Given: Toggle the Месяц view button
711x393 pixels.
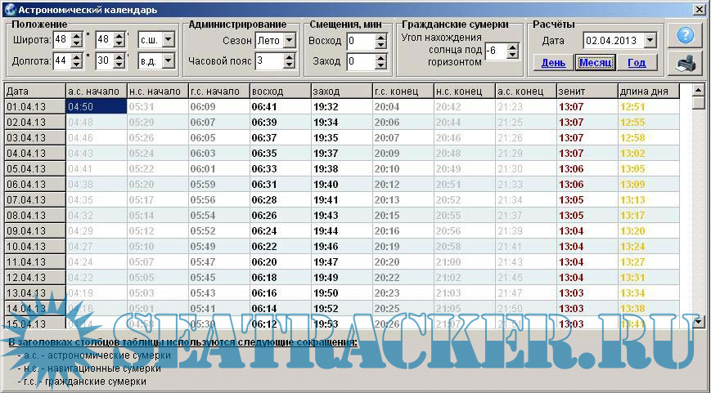Looking at the screenshot, I should click(595, 63).
